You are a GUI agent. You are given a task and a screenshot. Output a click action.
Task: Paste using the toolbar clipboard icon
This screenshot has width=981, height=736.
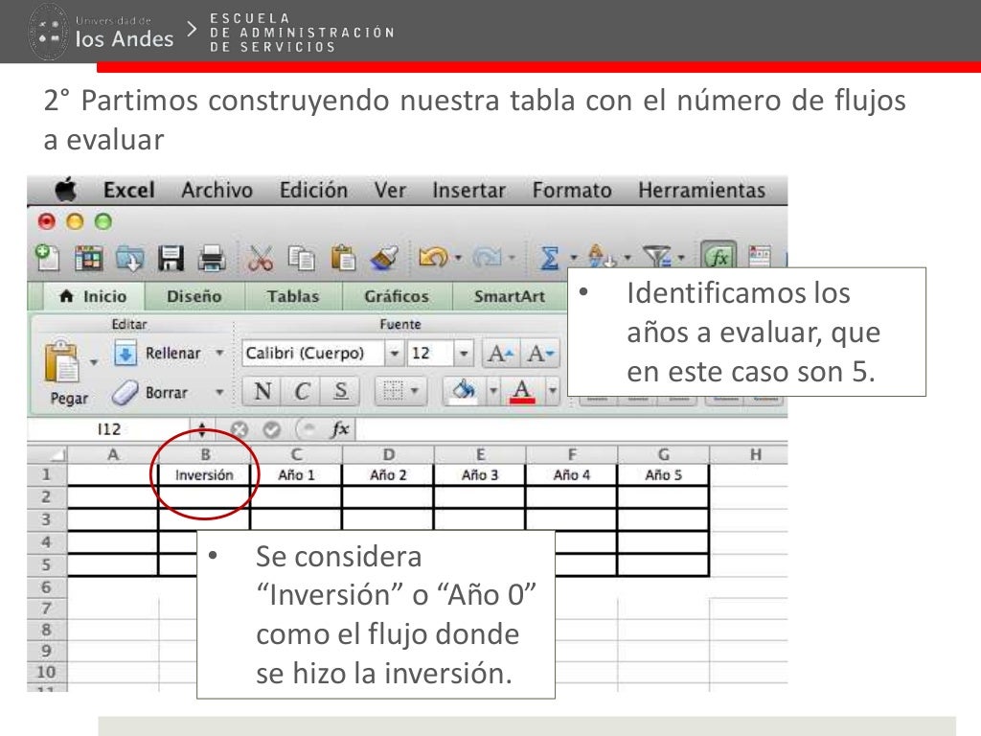tap(343, 258)
